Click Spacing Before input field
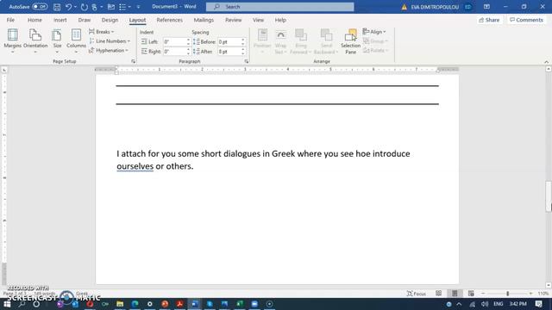This screenshot has width=552, height=310. point(229,42)
